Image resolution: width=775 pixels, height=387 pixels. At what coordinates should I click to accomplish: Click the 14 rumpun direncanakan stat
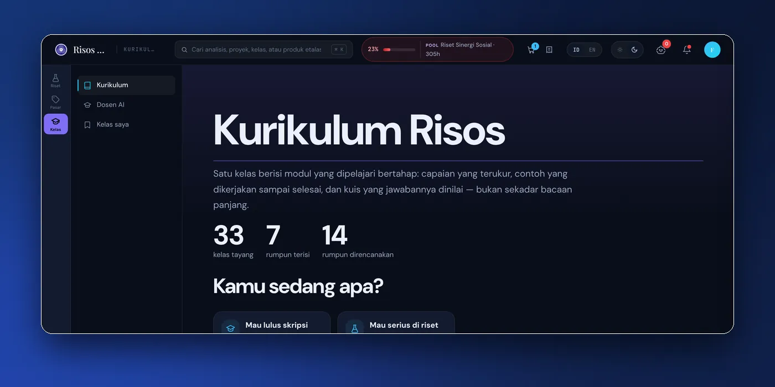click(x=358, y=241)
